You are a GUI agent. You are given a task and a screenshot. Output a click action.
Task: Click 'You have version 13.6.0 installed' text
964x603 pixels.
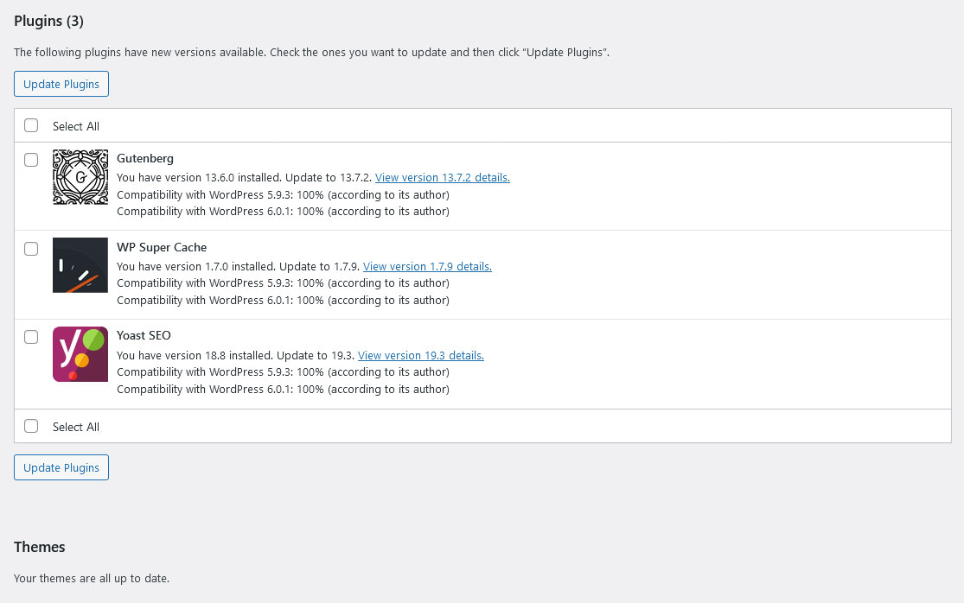tap(199, 177)
